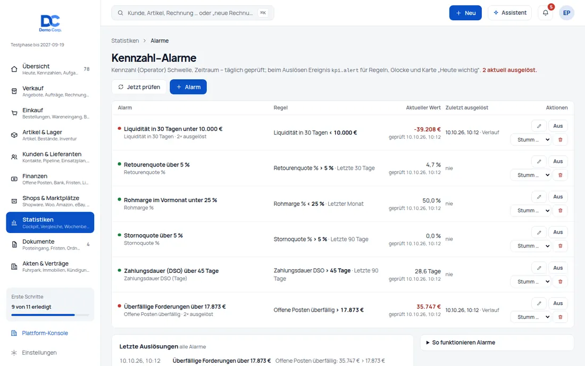
Task: Open the Statistiken sidebar section
Action: tap(50, 222)
